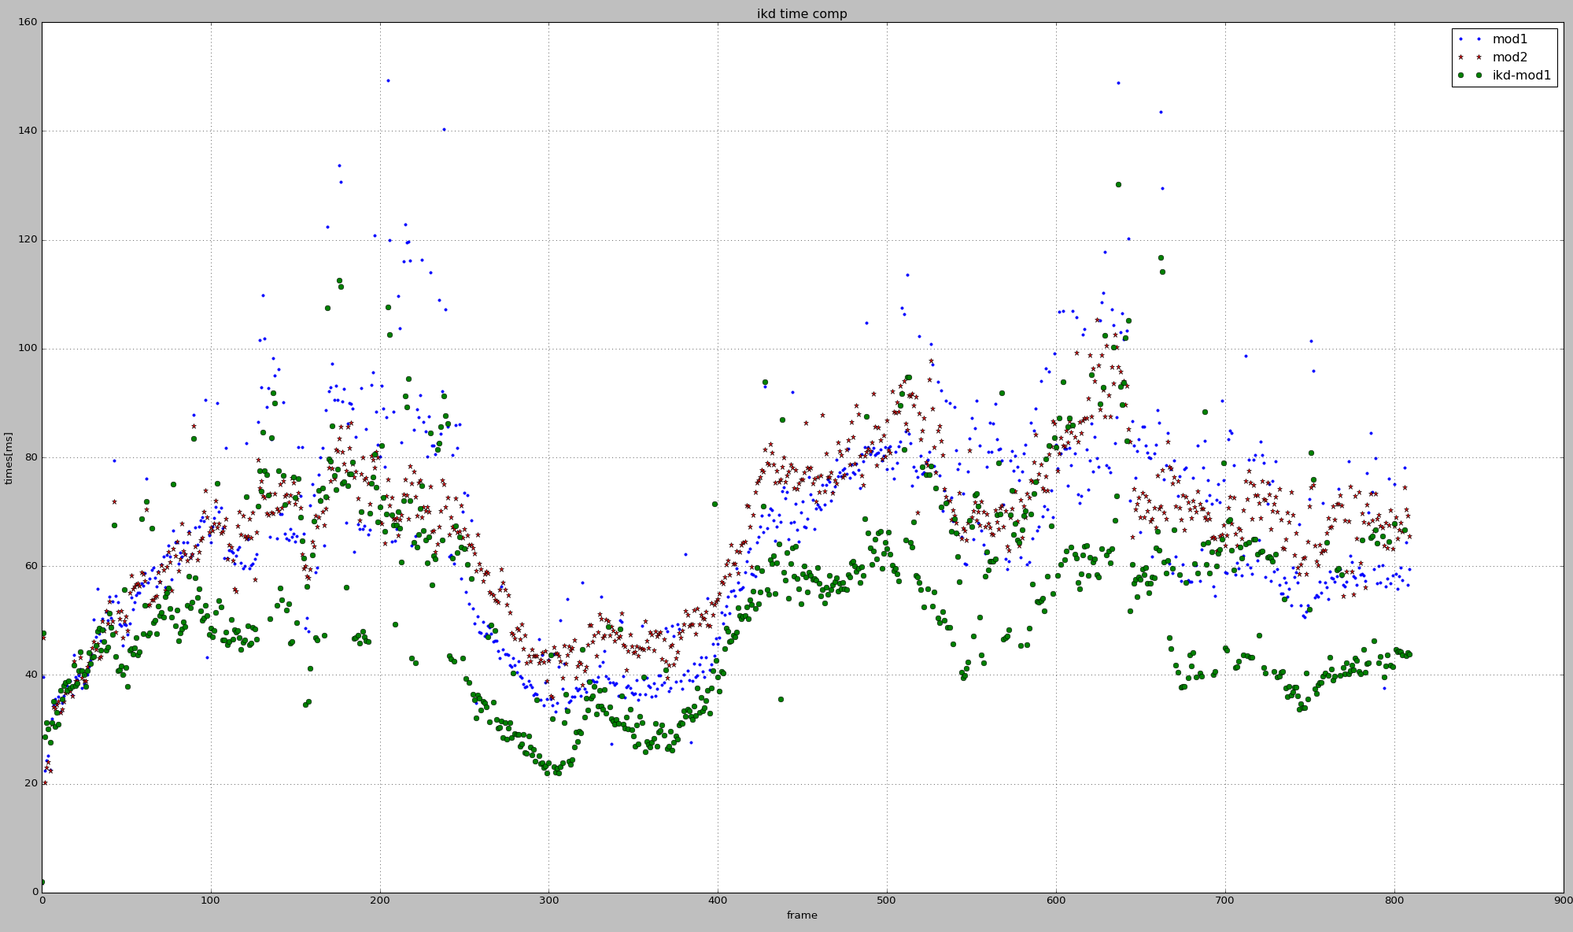The height and width of the screenshot is (932, 1573).
Task: Click the x-axis tick label 900
Action: click(x=1563, y=901)
